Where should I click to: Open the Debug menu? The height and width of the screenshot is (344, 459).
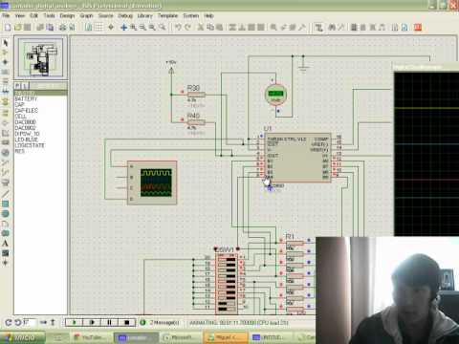pos(125,15)
